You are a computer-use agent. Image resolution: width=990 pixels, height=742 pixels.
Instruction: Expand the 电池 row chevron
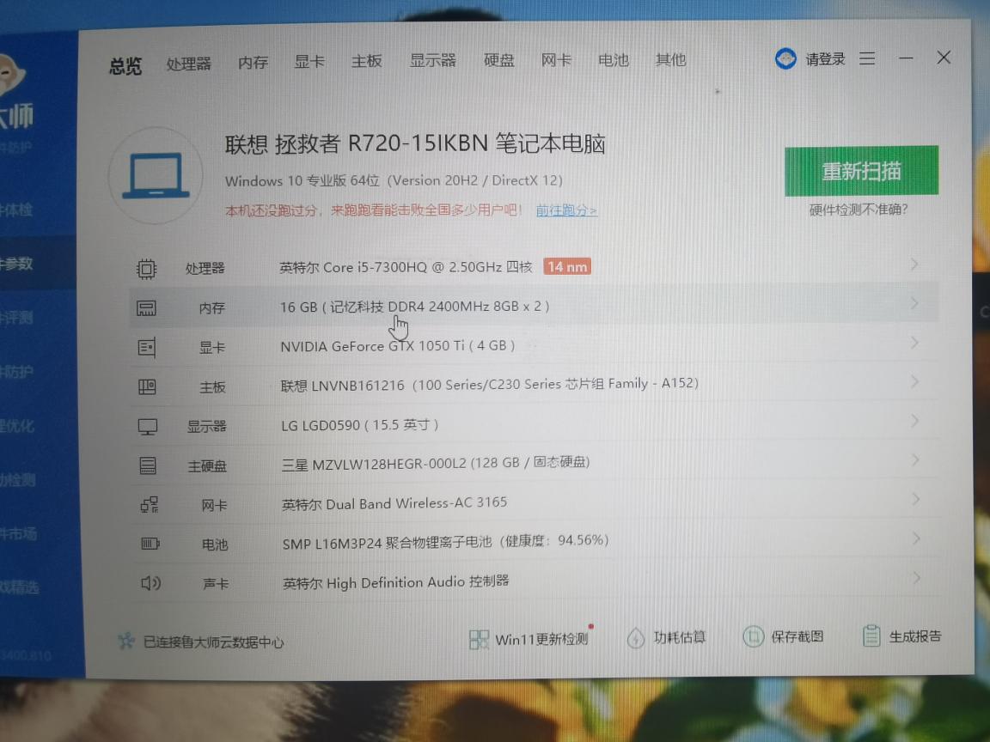(x=915, y=538)
